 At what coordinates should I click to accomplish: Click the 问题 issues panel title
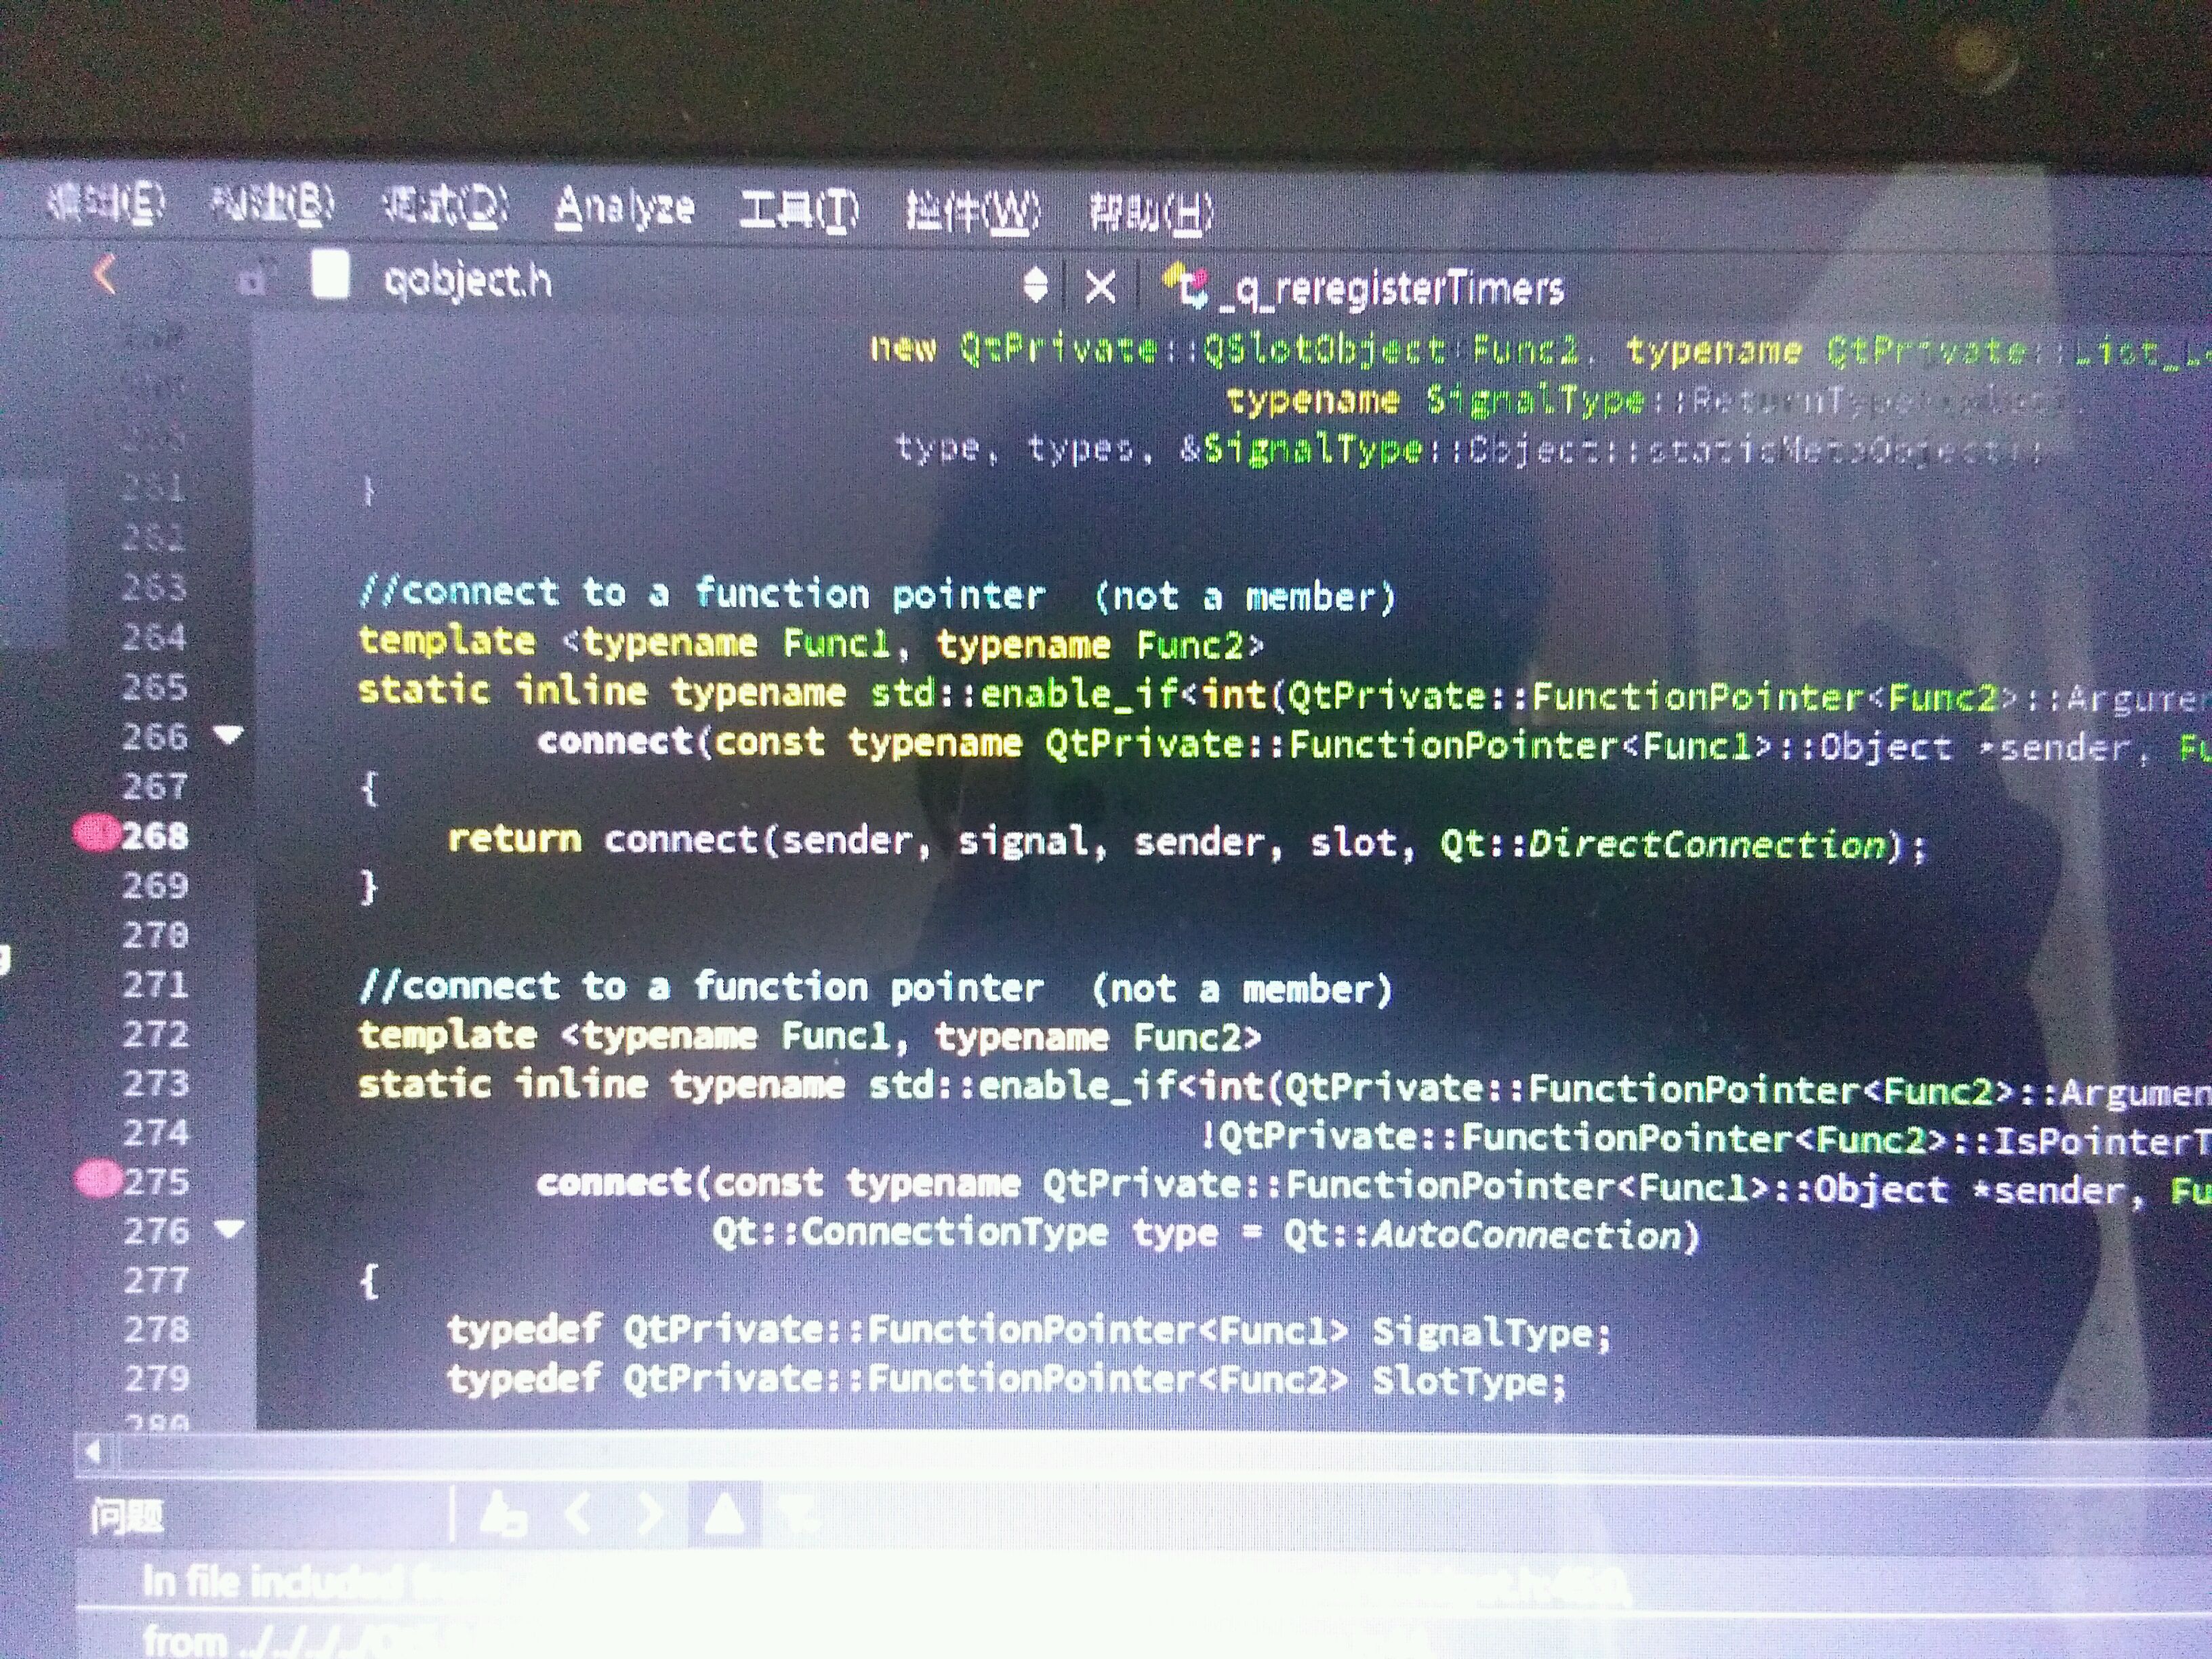click(x=127, y=1517)
